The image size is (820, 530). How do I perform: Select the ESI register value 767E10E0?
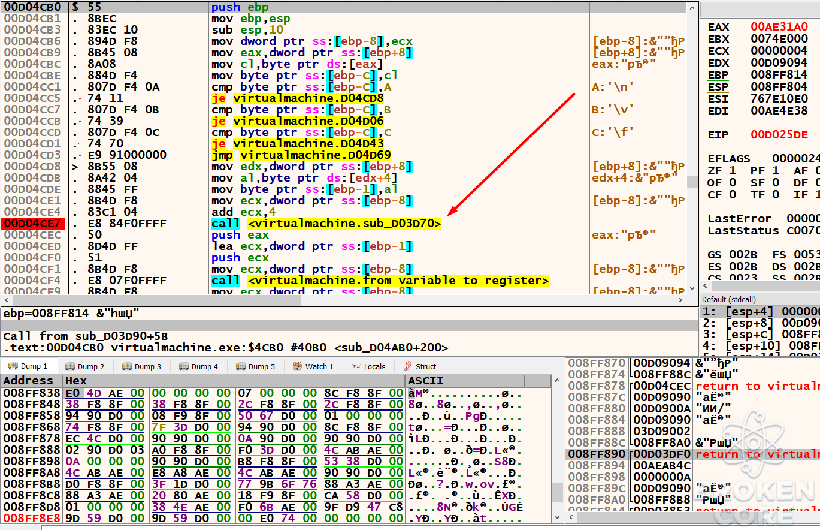pyautogui.click(x=779, y=99)
